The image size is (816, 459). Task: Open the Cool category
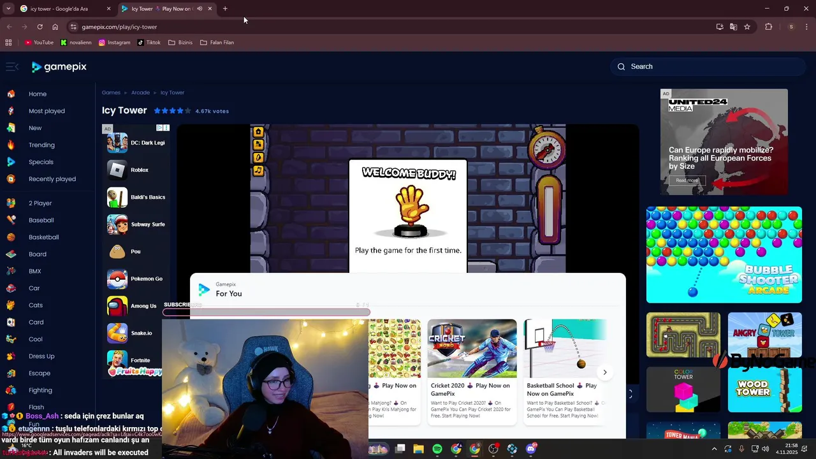[x=36, y=339]
